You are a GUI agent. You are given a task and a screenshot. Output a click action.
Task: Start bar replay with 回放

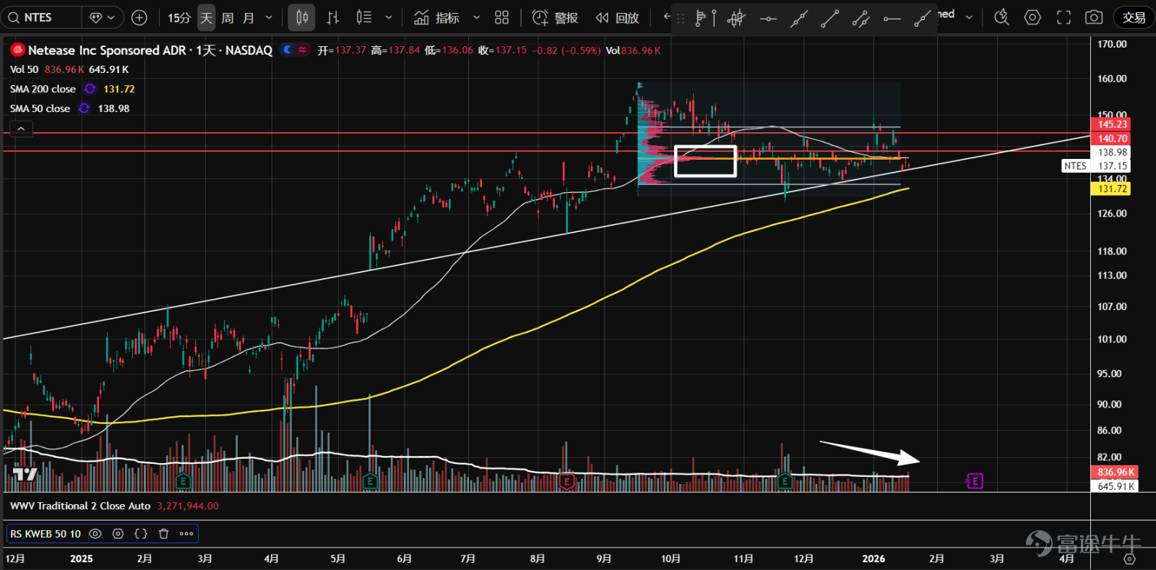617,17
